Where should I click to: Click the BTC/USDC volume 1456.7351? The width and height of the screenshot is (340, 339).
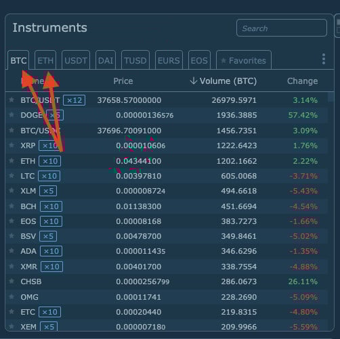[x=236, y=131]
